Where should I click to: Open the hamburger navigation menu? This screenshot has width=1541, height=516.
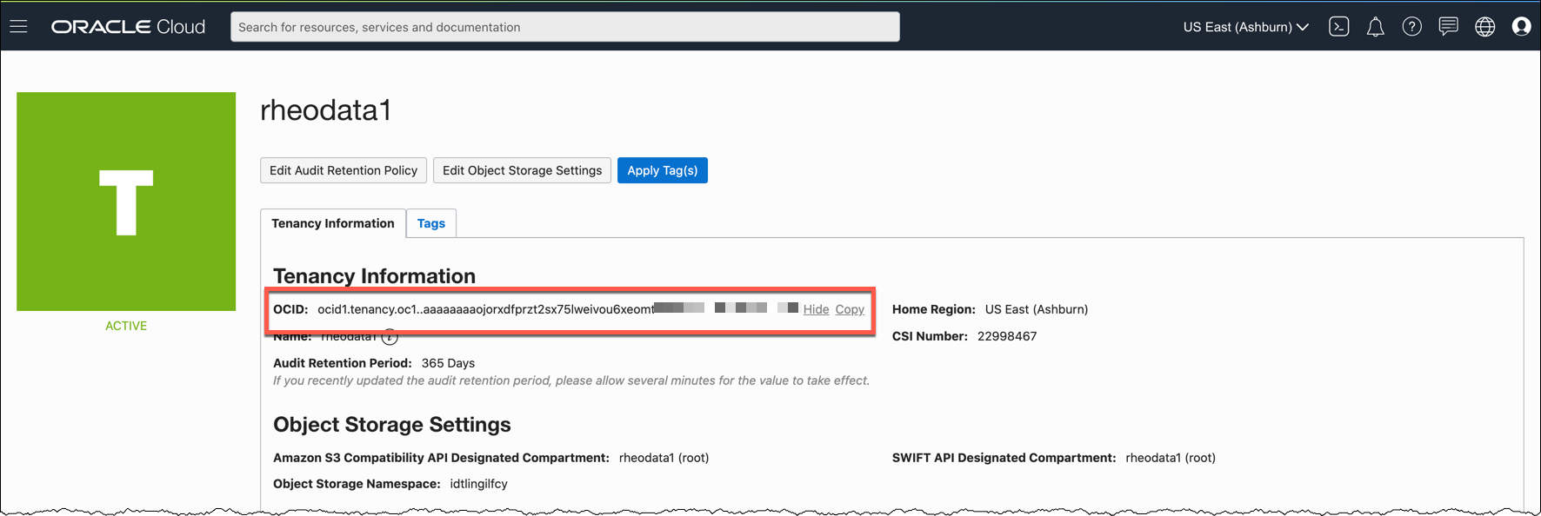point(18,27)
